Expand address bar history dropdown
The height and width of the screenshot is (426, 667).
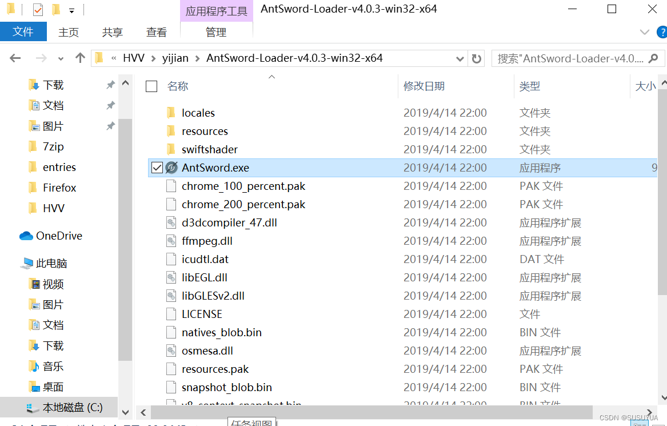click(460, 59)
